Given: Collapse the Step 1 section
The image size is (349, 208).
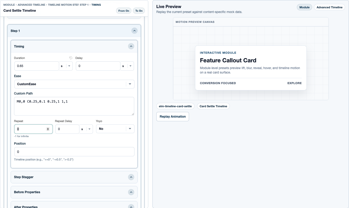Looking at the screenshot, I should coord(134,31).
